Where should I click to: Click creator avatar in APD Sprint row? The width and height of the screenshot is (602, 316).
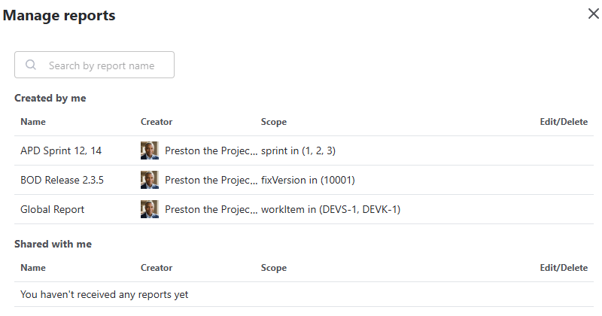click(x=150, y=150)
